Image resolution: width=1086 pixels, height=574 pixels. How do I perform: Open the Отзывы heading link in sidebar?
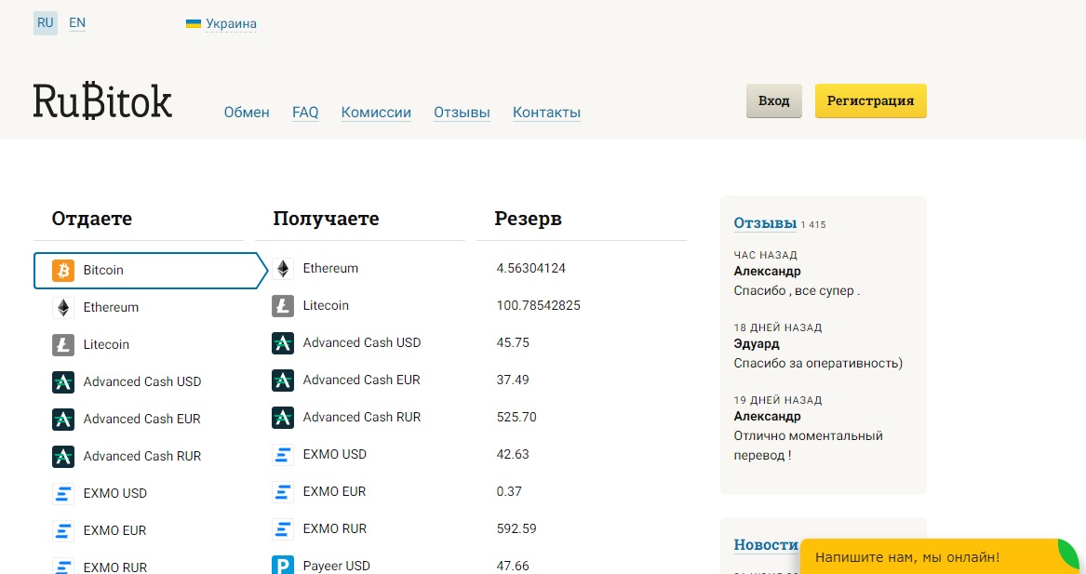765,223
